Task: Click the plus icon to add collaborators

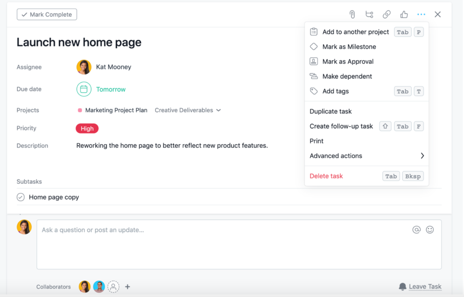Action: (x=127, y=287)
